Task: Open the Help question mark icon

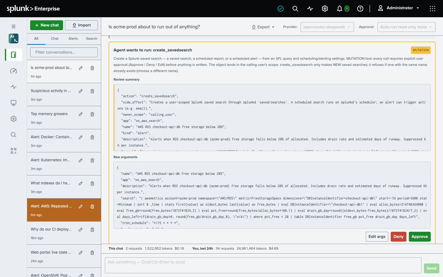Action: pos(360,9)
